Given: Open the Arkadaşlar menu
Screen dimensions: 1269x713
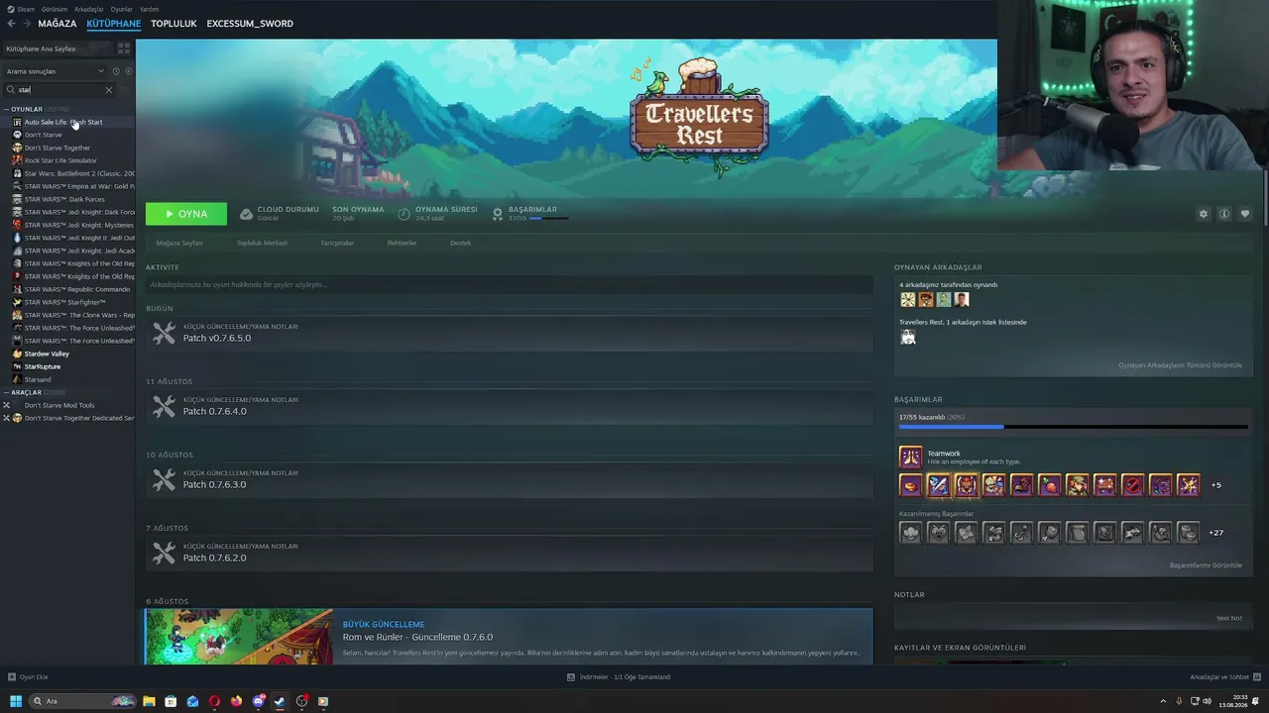Looking at the screenshot, I should click(x=89, y=9).
